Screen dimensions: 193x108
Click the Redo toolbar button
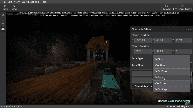[14, 8]
